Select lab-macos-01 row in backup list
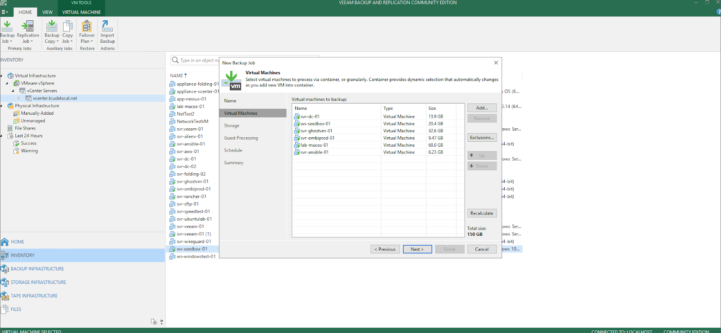 [379, 145]
